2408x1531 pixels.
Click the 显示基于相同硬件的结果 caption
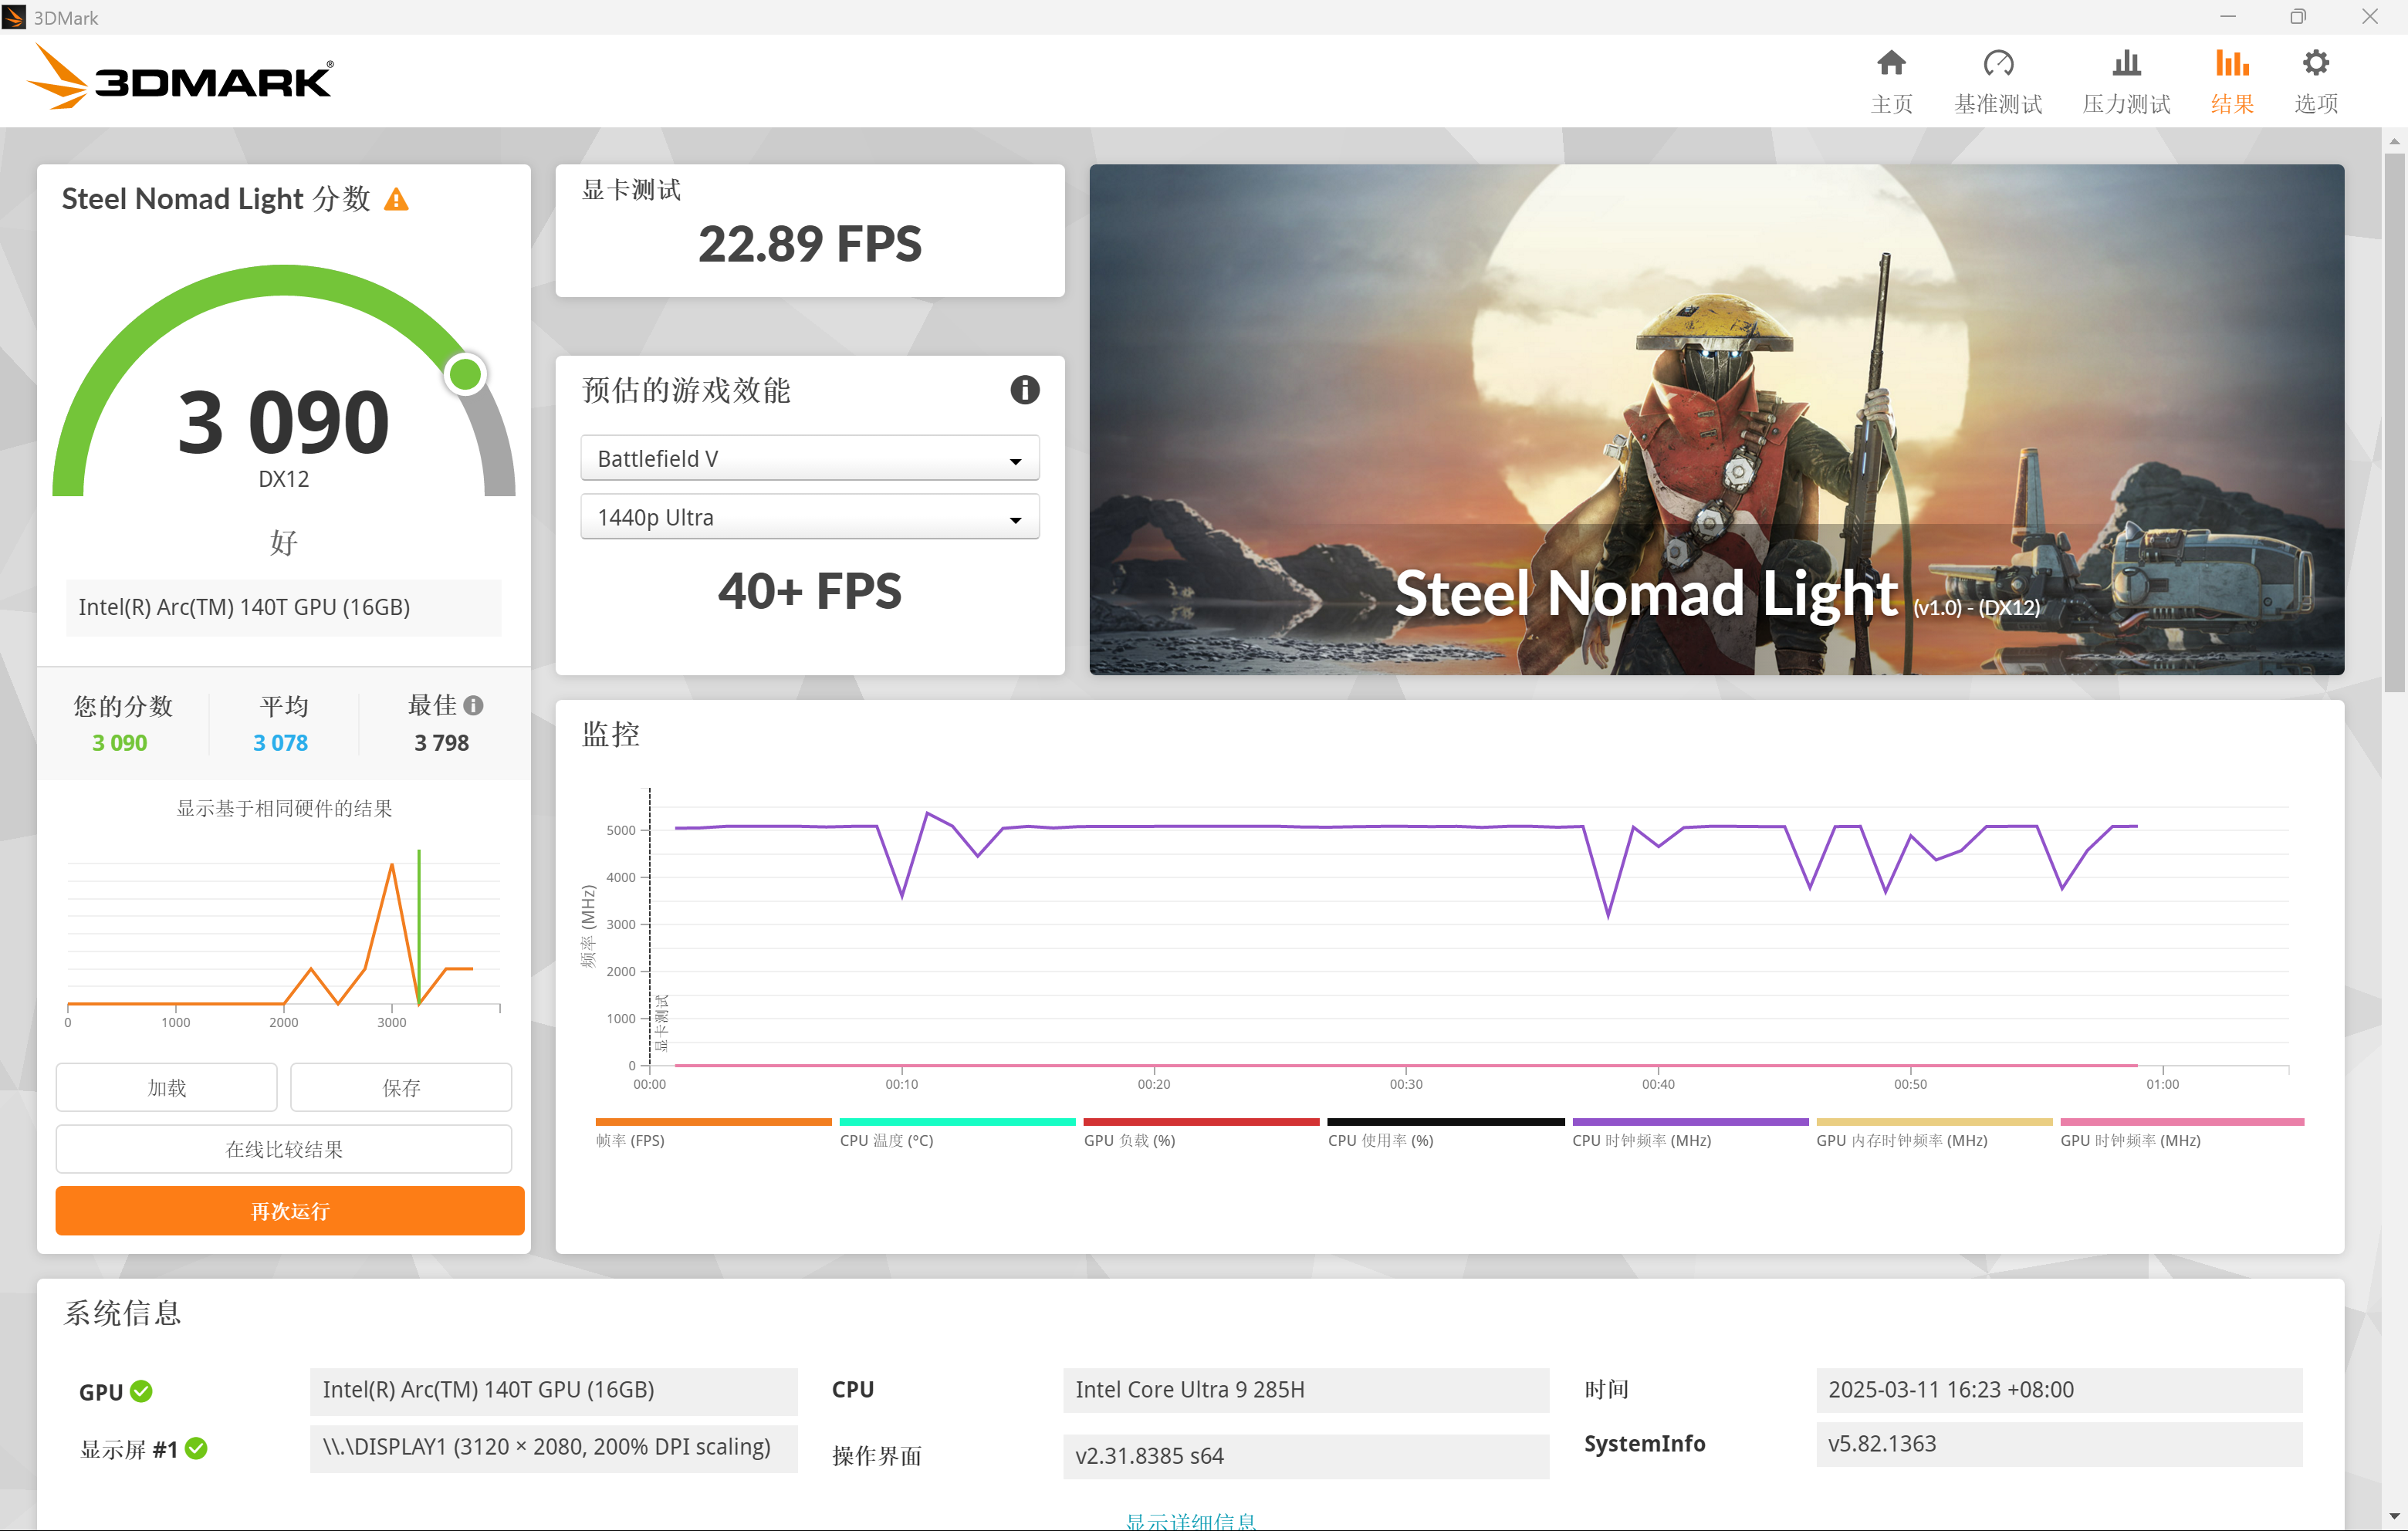[x=284, y=808]
